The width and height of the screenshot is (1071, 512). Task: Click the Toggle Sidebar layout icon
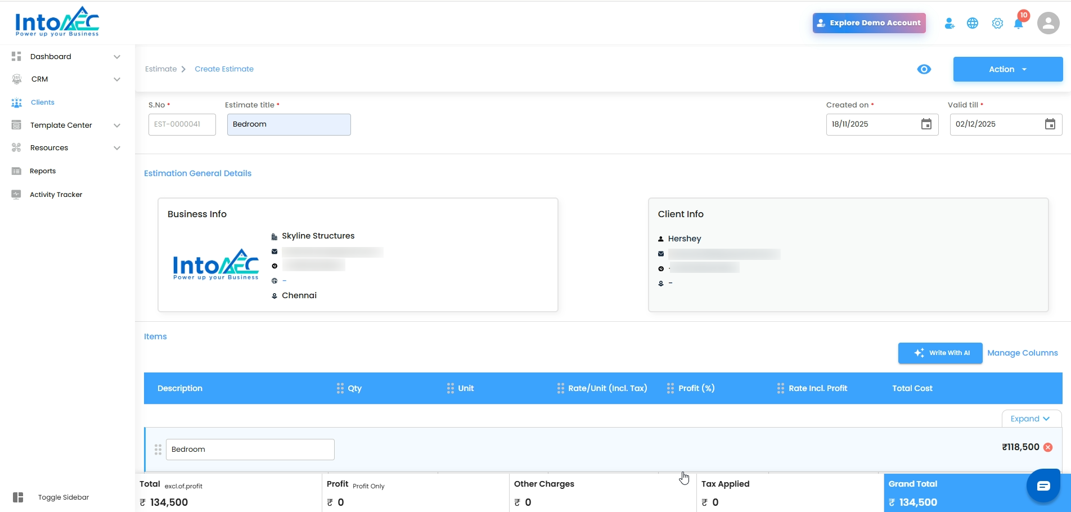pos(18,497)
